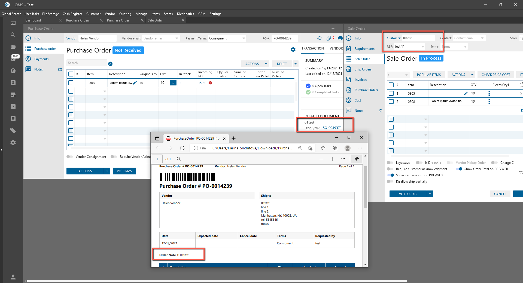Turn off Show item amount on PDF\WEB
Viewport: 523px width, 283px height.
click(x=391, y=175)
